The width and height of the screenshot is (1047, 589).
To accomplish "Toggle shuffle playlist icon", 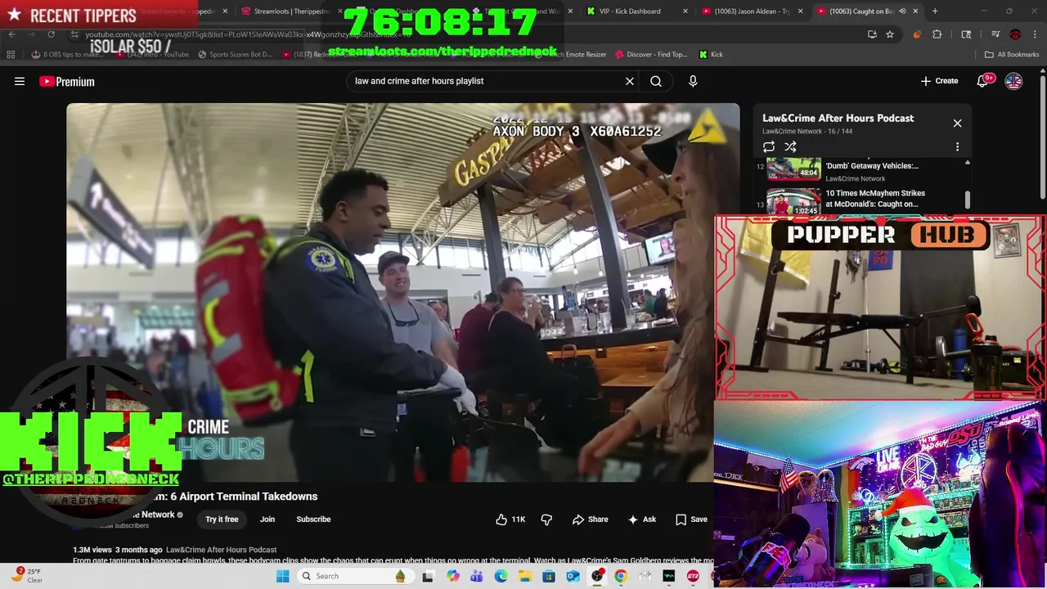I will tap(790, 147).
